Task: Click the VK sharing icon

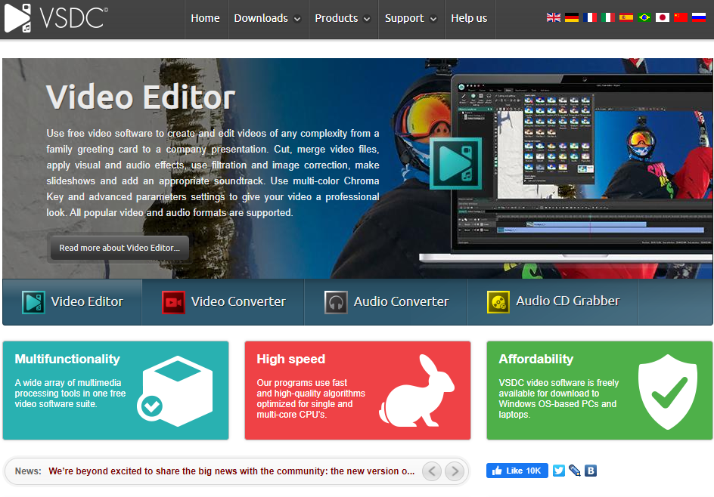Action: (x=591, y=471)
